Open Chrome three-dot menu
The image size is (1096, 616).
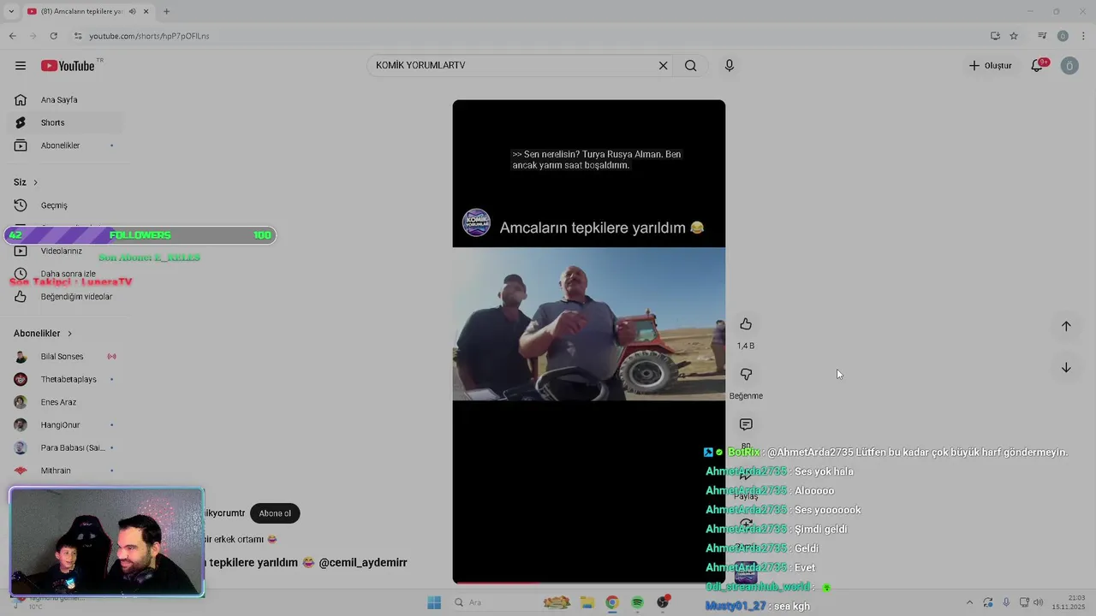[x=1083, y=36]
